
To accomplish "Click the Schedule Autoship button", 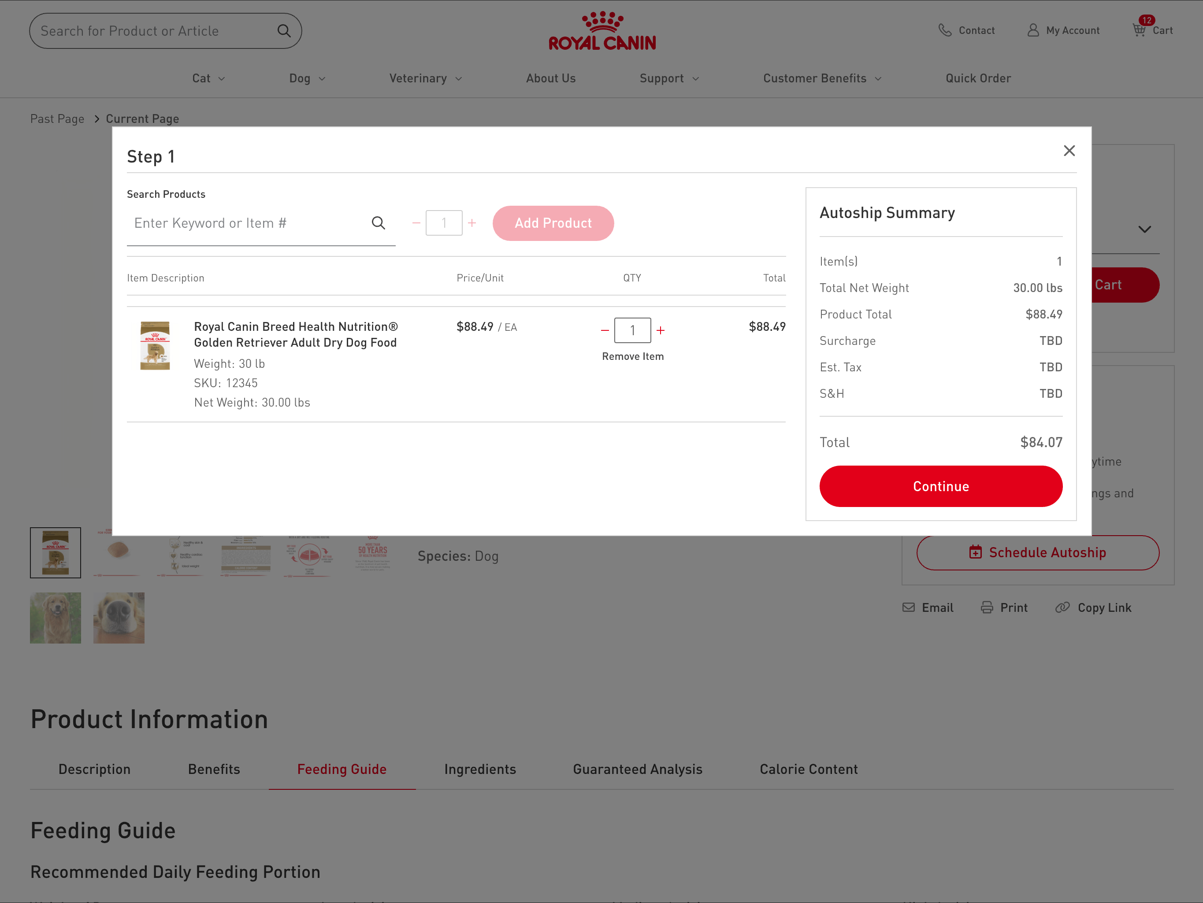I will coord(1038,552).
